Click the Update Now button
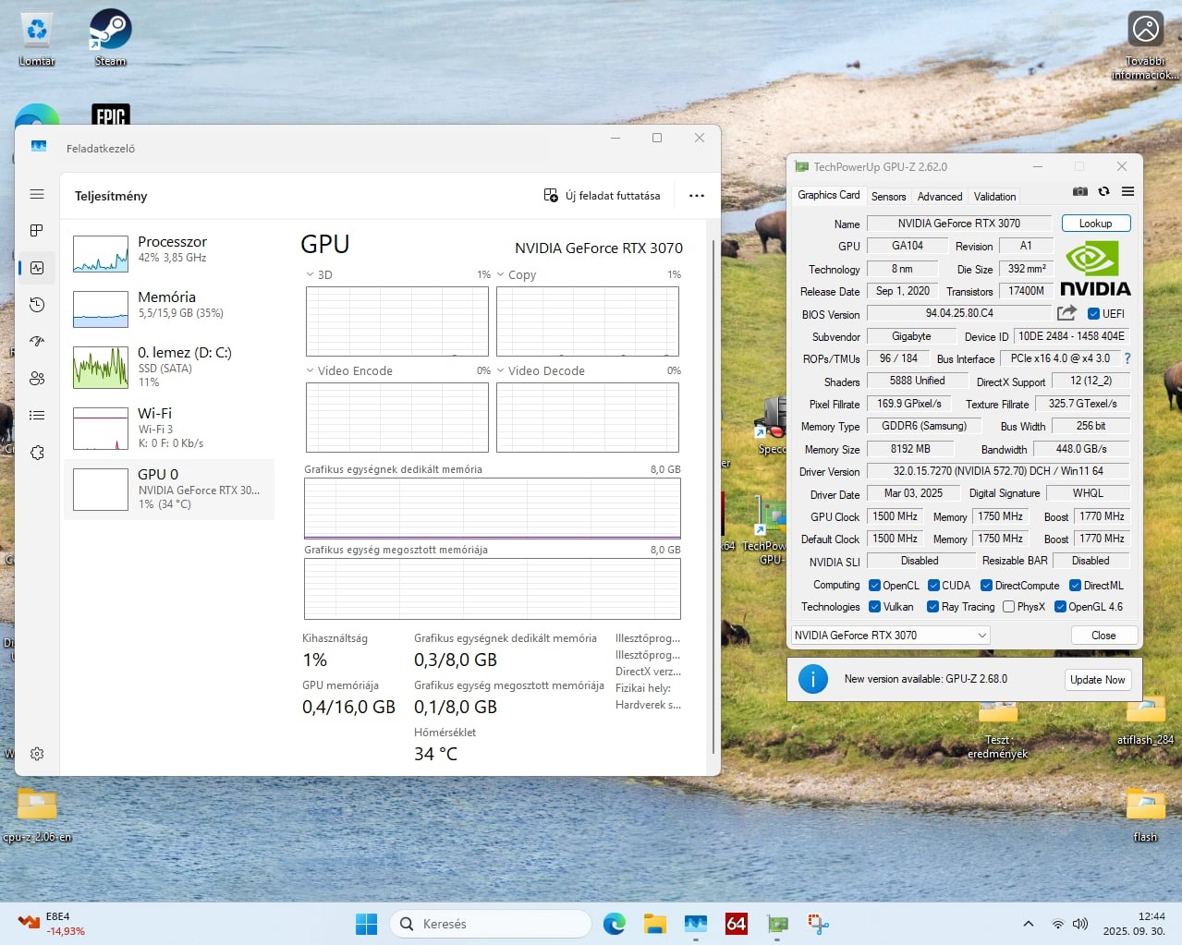 [x=1097, y=680]
